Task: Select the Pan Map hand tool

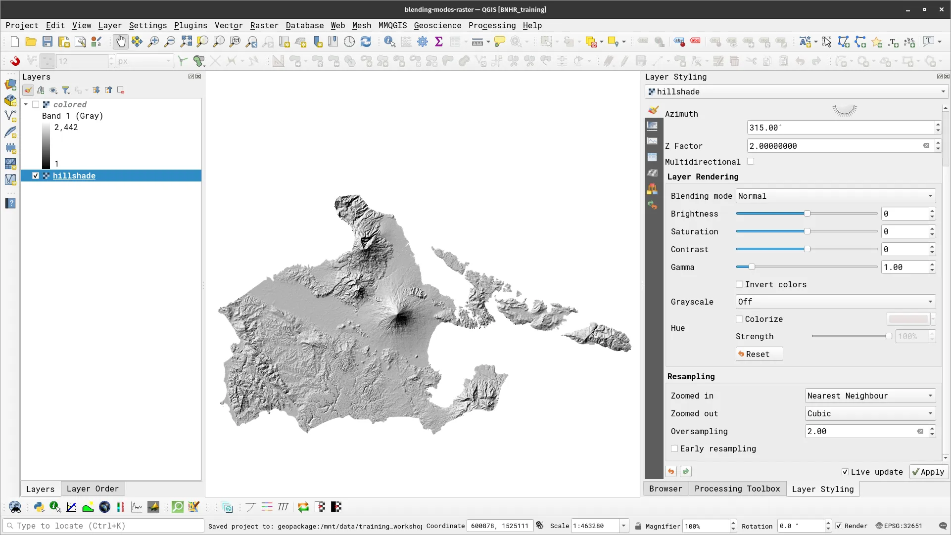Action: pos(120,42)
